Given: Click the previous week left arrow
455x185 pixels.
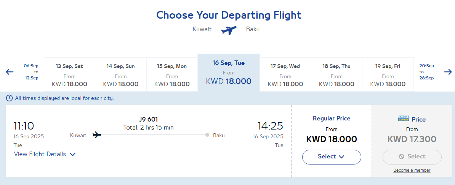Looking at the screenshot, I should coord(10,72).
